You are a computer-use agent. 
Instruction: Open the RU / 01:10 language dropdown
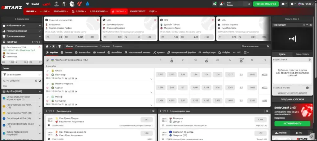(x=306, y=4)
